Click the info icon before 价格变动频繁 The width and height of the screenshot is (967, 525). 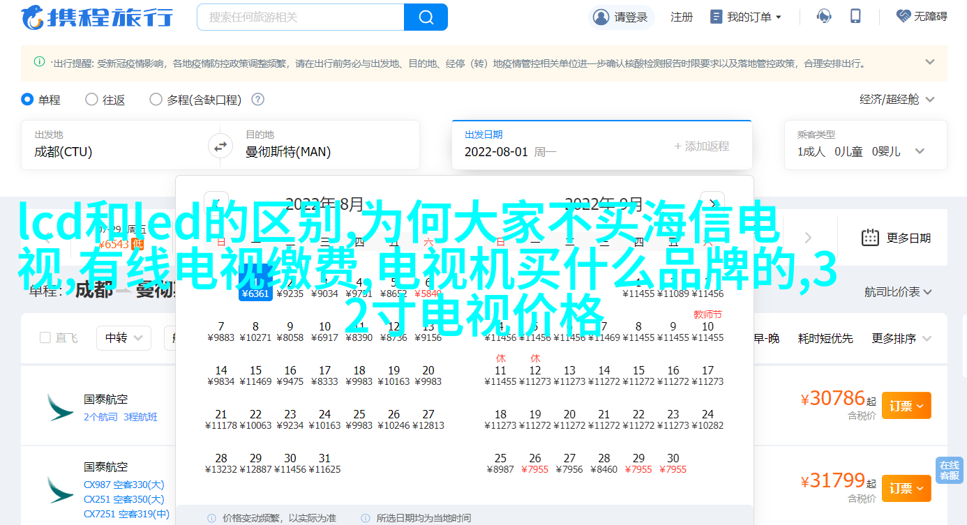(x=211, y=519)
